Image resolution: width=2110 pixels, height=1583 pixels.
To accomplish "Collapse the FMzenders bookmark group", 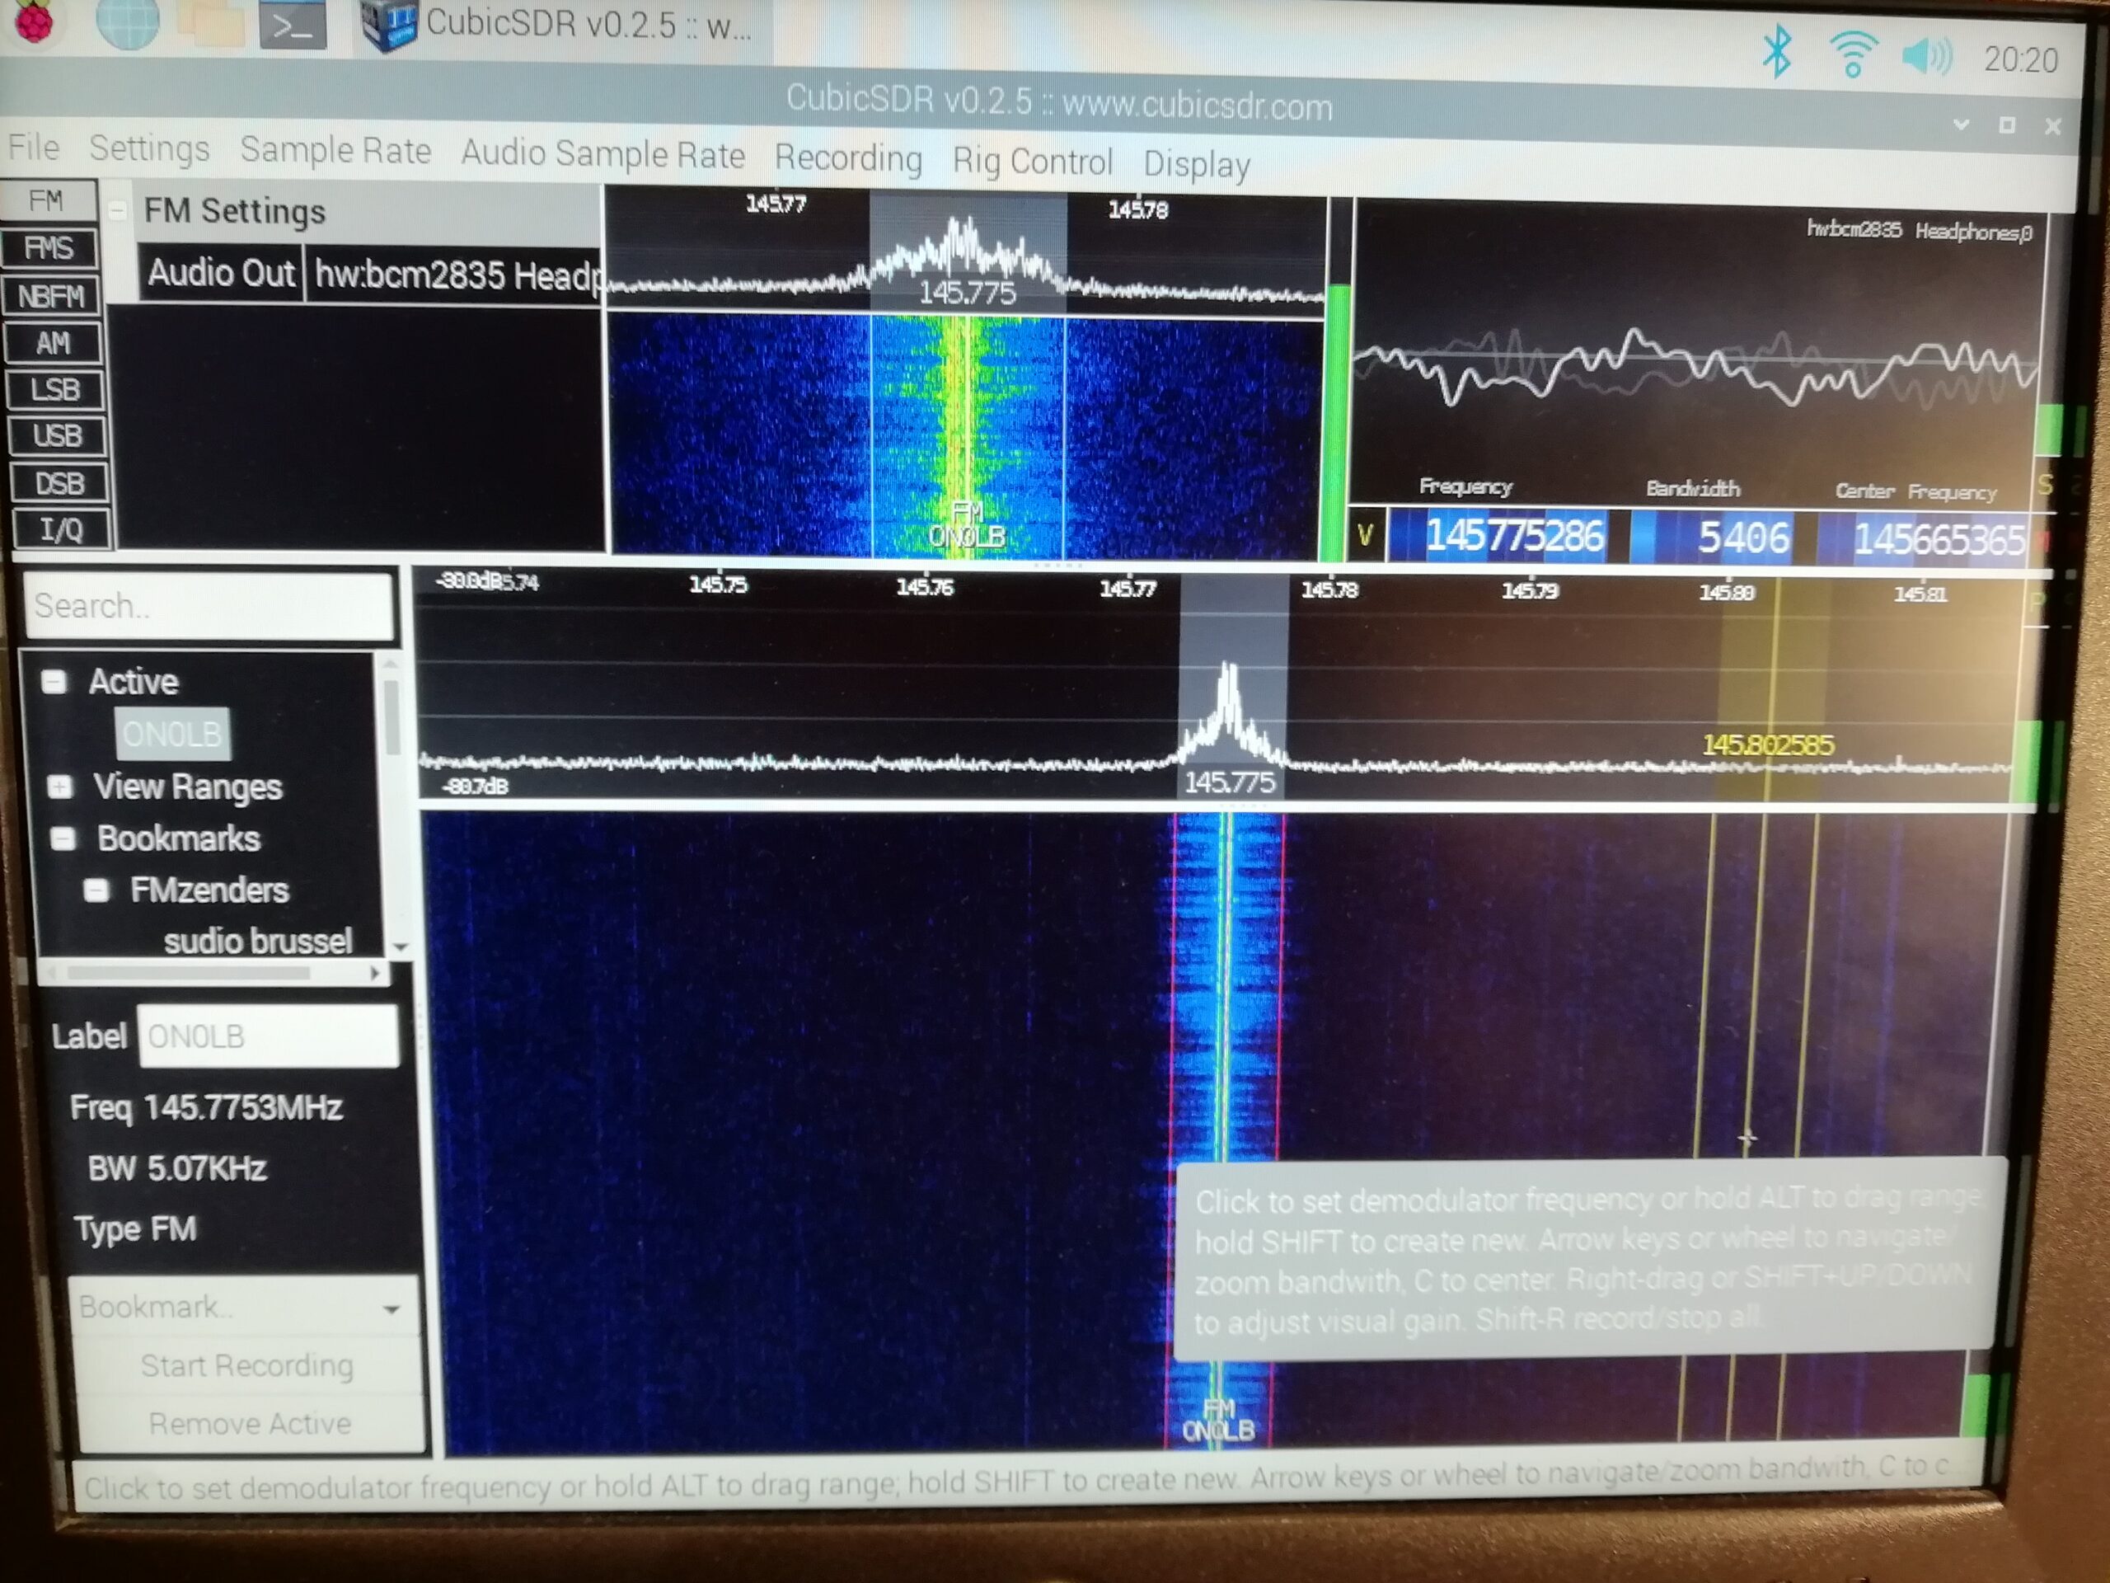I will 96,890.
